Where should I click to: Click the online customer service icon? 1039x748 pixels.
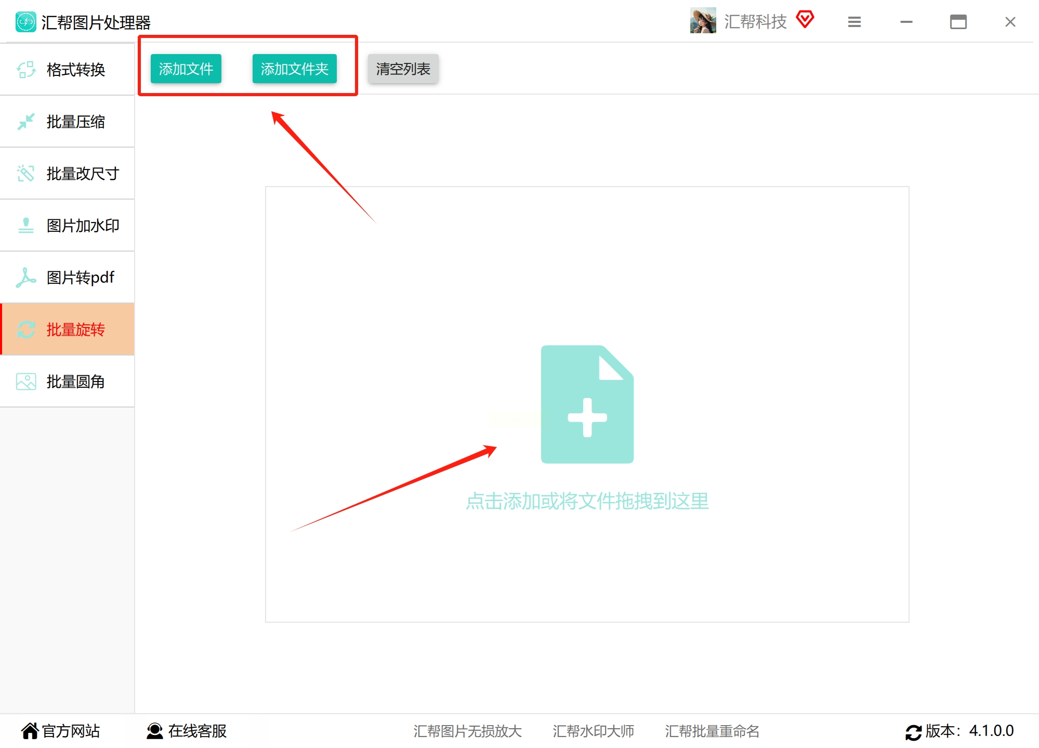tap(154, 731)
